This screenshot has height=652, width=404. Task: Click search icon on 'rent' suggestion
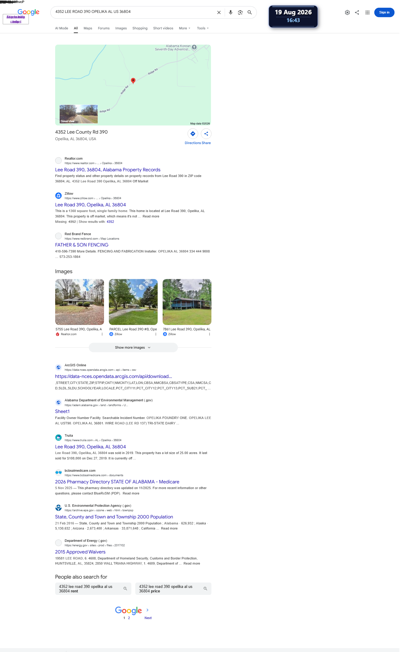(x=125, y=589)
